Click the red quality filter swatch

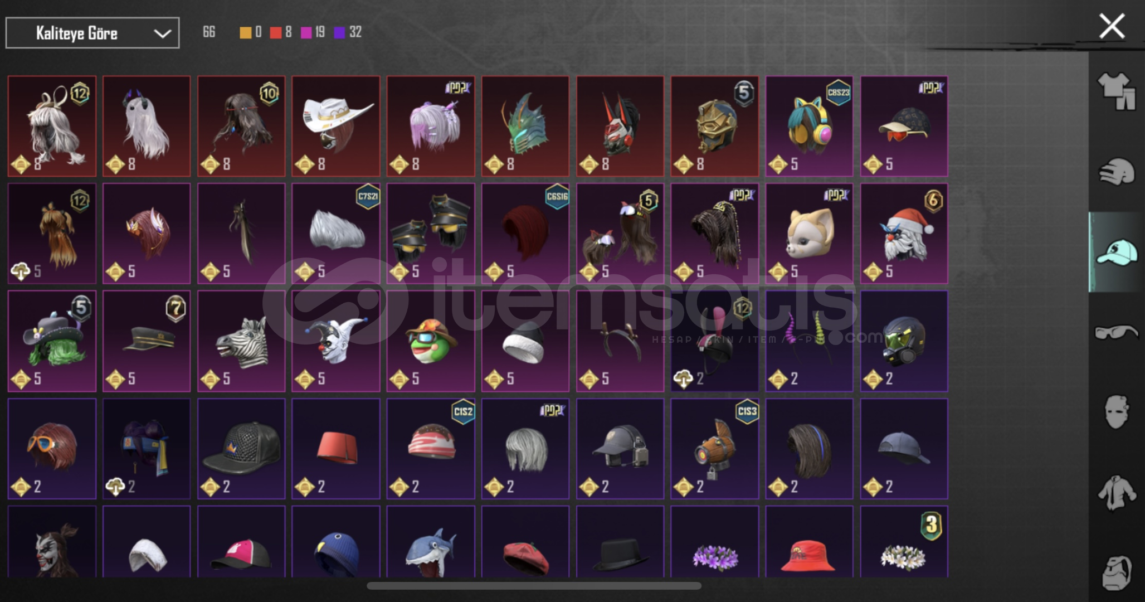point(276,32)
